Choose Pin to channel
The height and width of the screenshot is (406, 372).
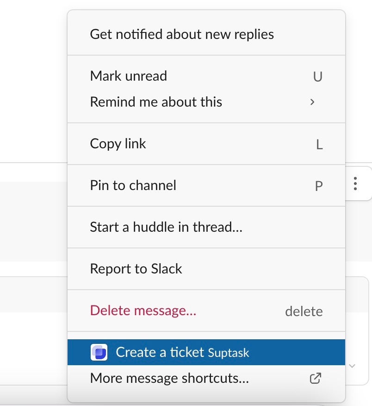(x=133, y=185)
